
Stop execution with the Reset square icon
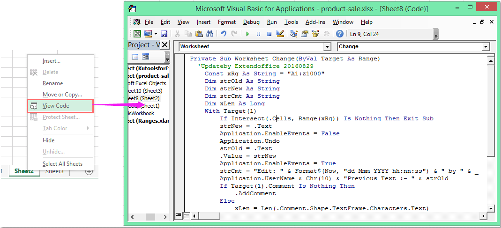pos(269,34)
